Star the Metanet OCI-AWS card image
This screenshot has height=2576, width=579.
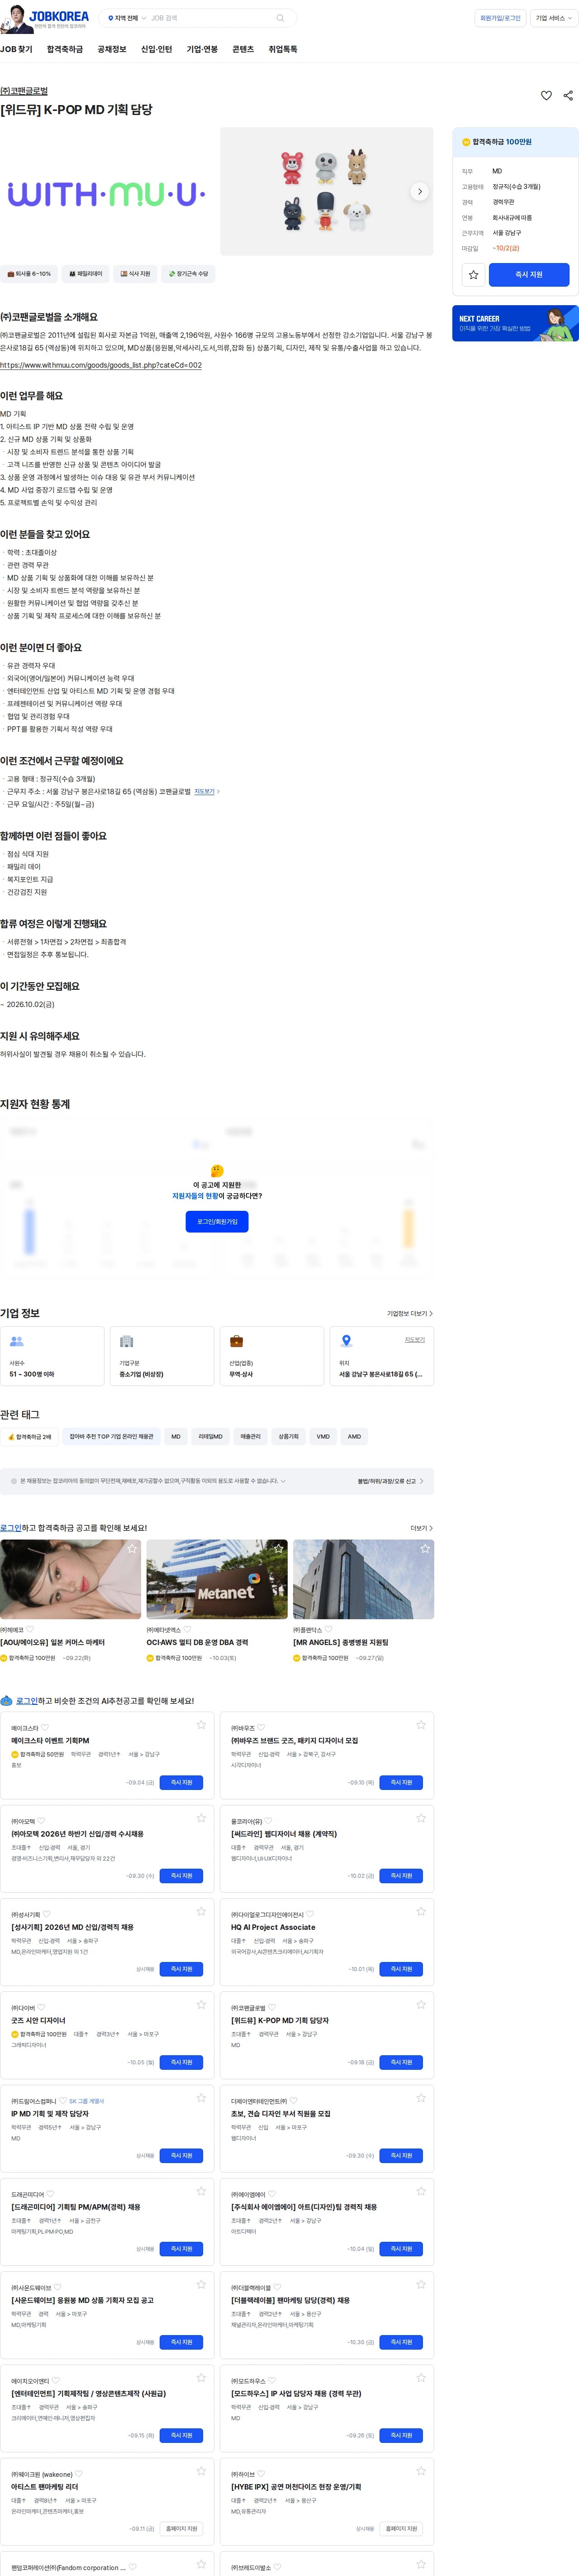tap(279, 1549)
